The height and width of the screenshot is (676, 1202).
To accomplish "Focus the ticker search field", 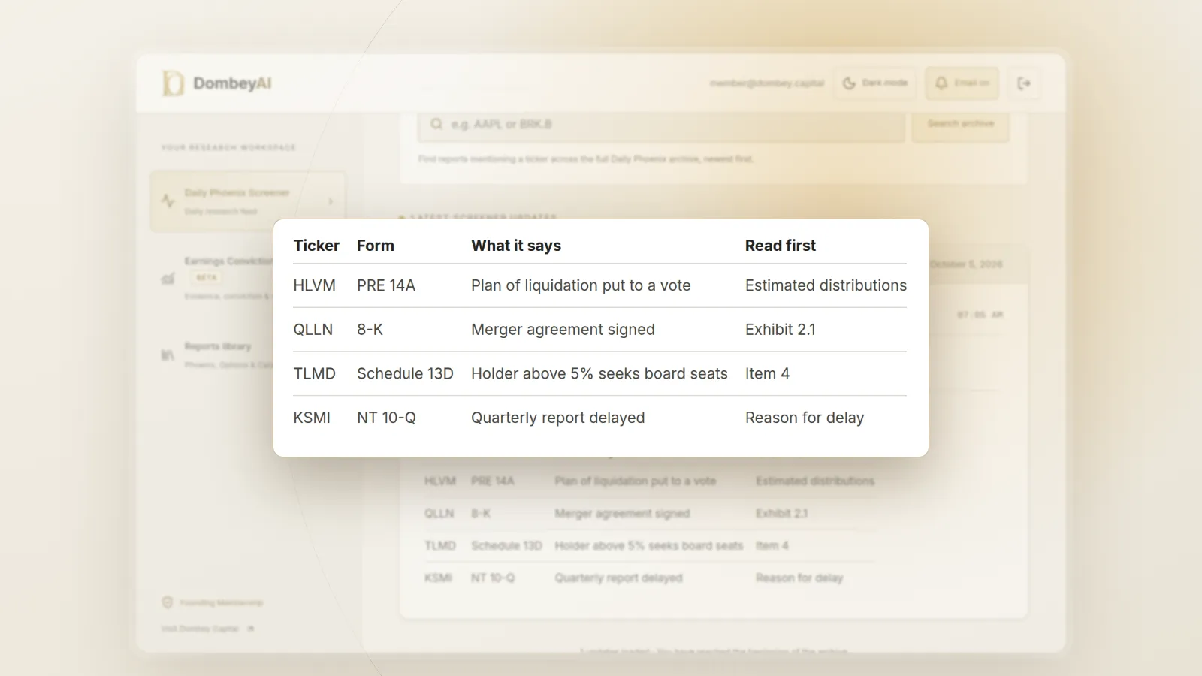I will pyautogui.click(x=661, y=124).
